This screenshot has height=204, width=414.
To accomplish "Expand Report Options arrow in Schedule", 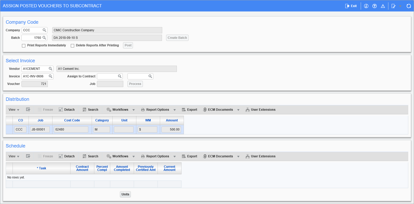I will (174, 157).
